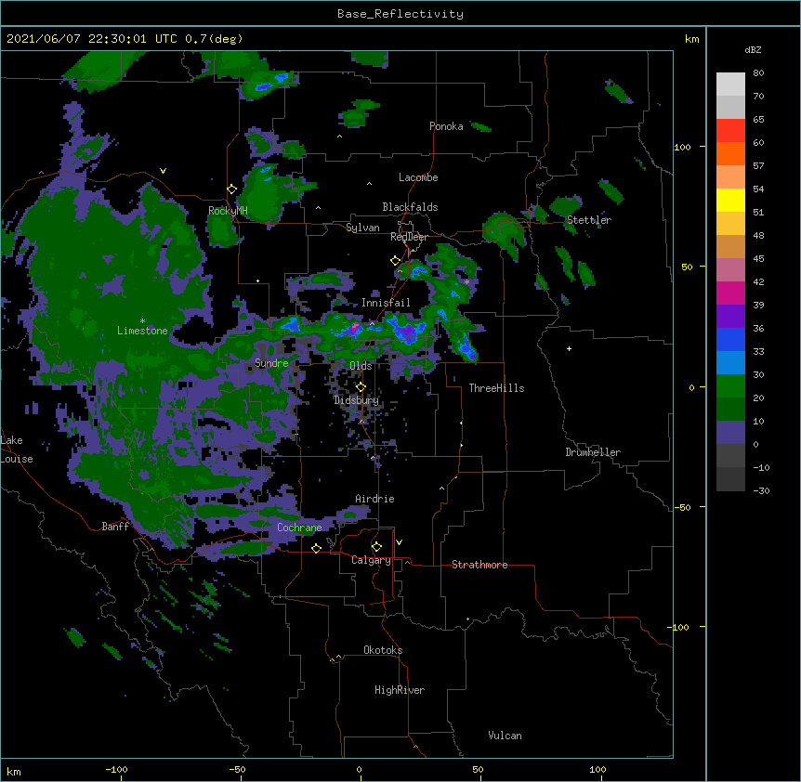Image resolution: width=801 pixels, height=782 pixels.
Task: Click the Strathmore label
Action: tap(479, 565)
